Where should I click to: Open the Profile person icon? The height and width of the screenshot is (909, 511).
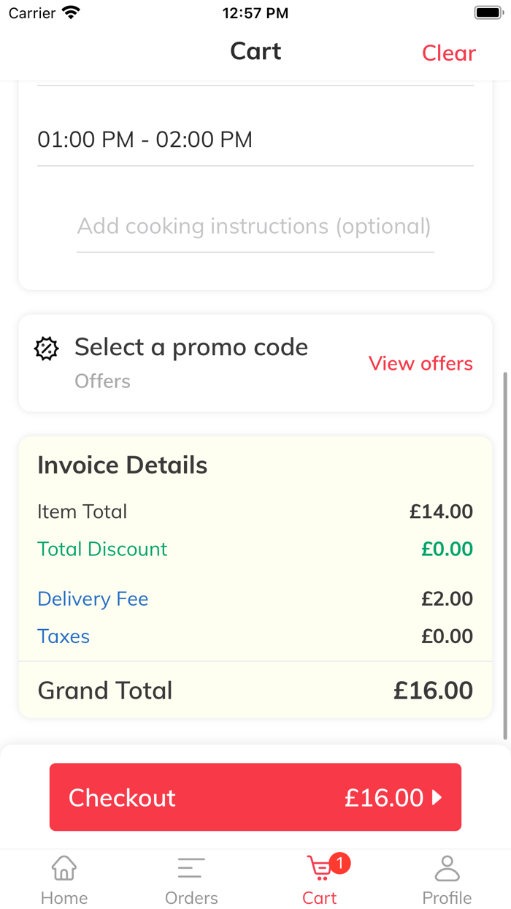tap(447, 868)
